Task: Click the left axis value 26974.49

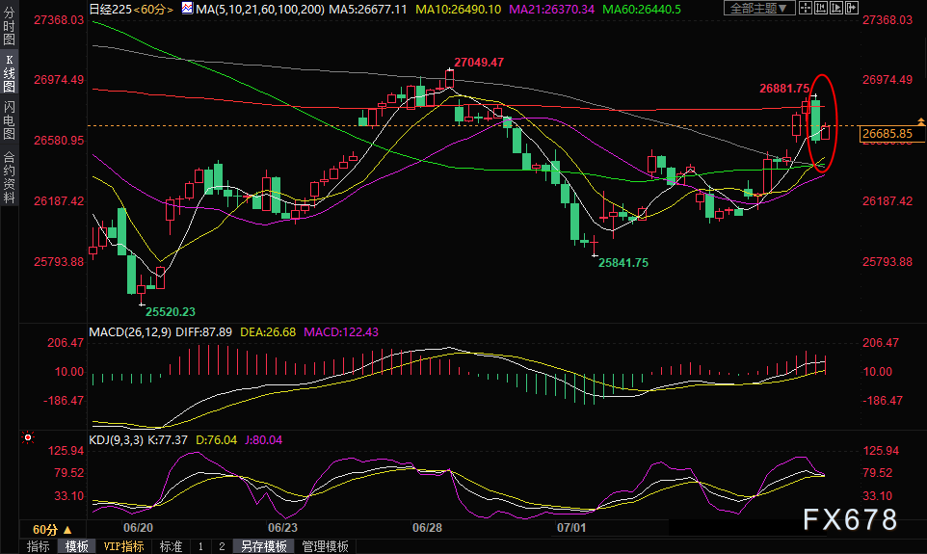Action: pyautogui.click(x=59, y=80)
